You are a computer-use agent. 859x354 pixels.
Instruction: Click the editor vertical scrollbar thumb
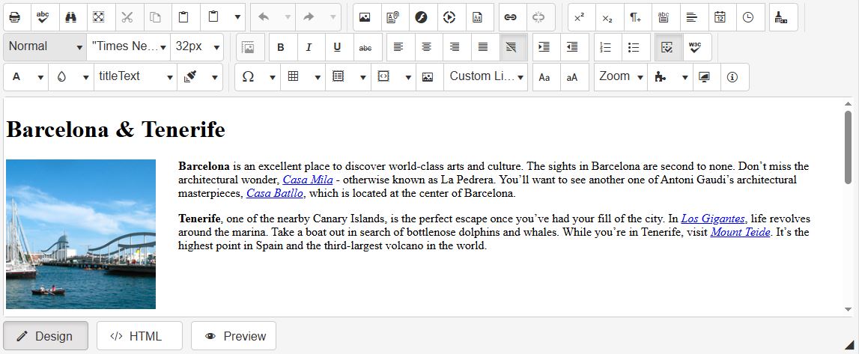(848, 147)
